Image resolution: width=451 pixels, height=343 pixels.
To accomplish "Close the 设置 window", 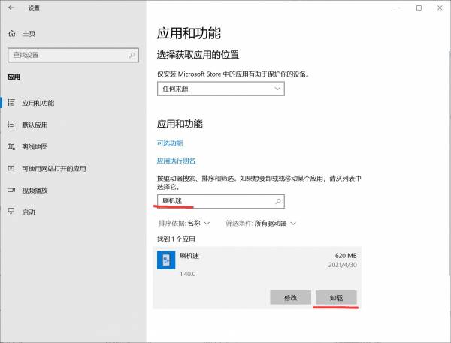I will click(x=440, y=8).
